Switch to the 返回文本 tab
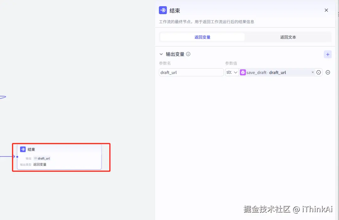This screenshot has width=339, height=220. pos(288,37)
